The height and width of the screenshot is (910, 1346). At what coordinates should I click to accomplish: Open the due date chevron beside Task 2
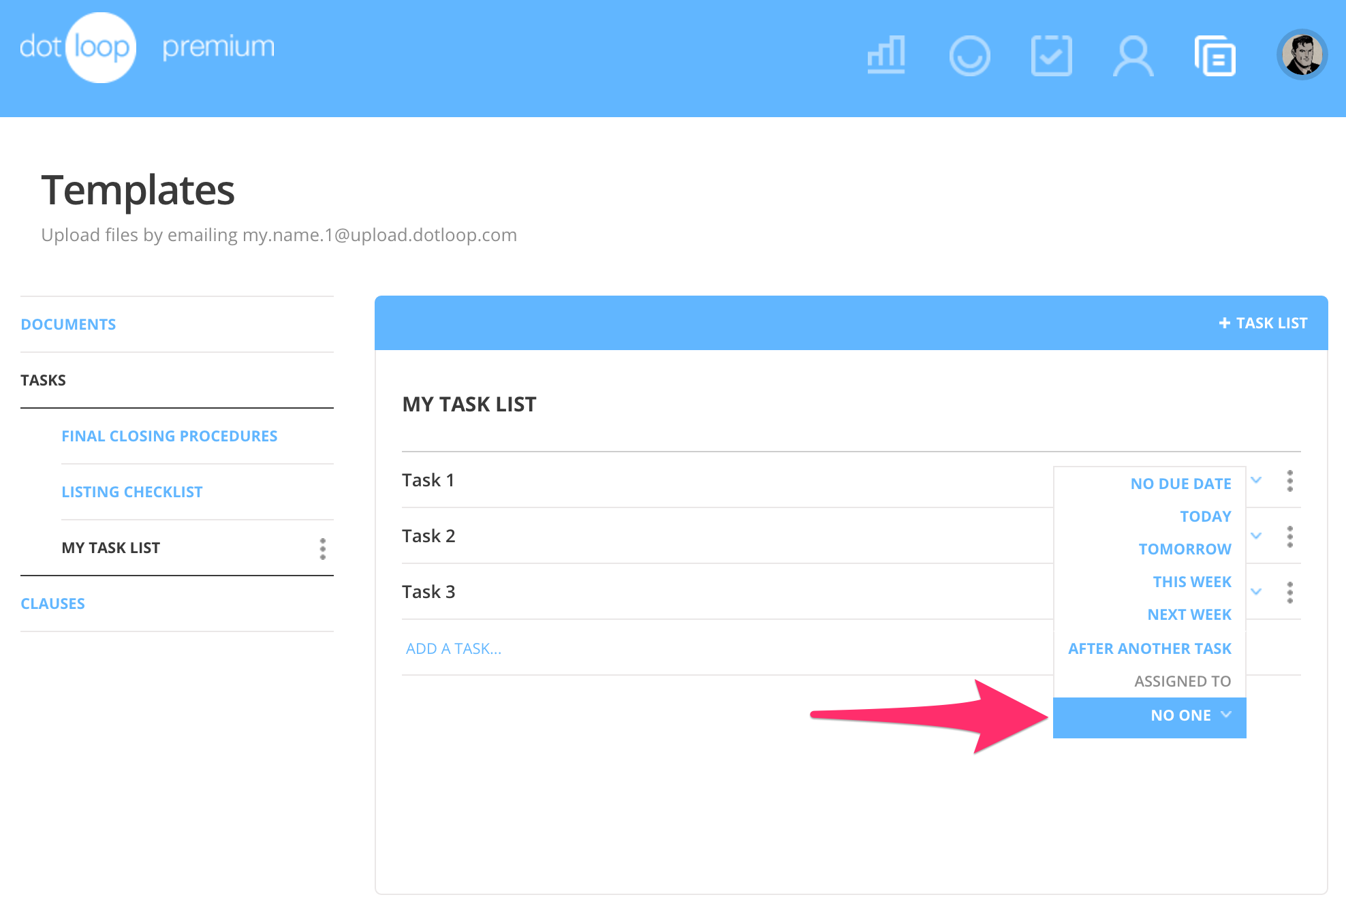[1256, 536]
